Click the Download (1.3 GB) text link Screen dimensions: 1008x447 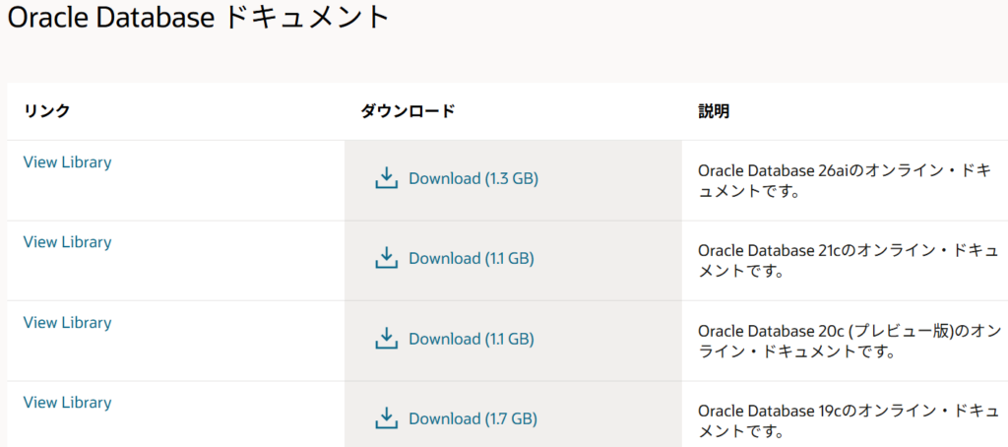coord(473,179)
